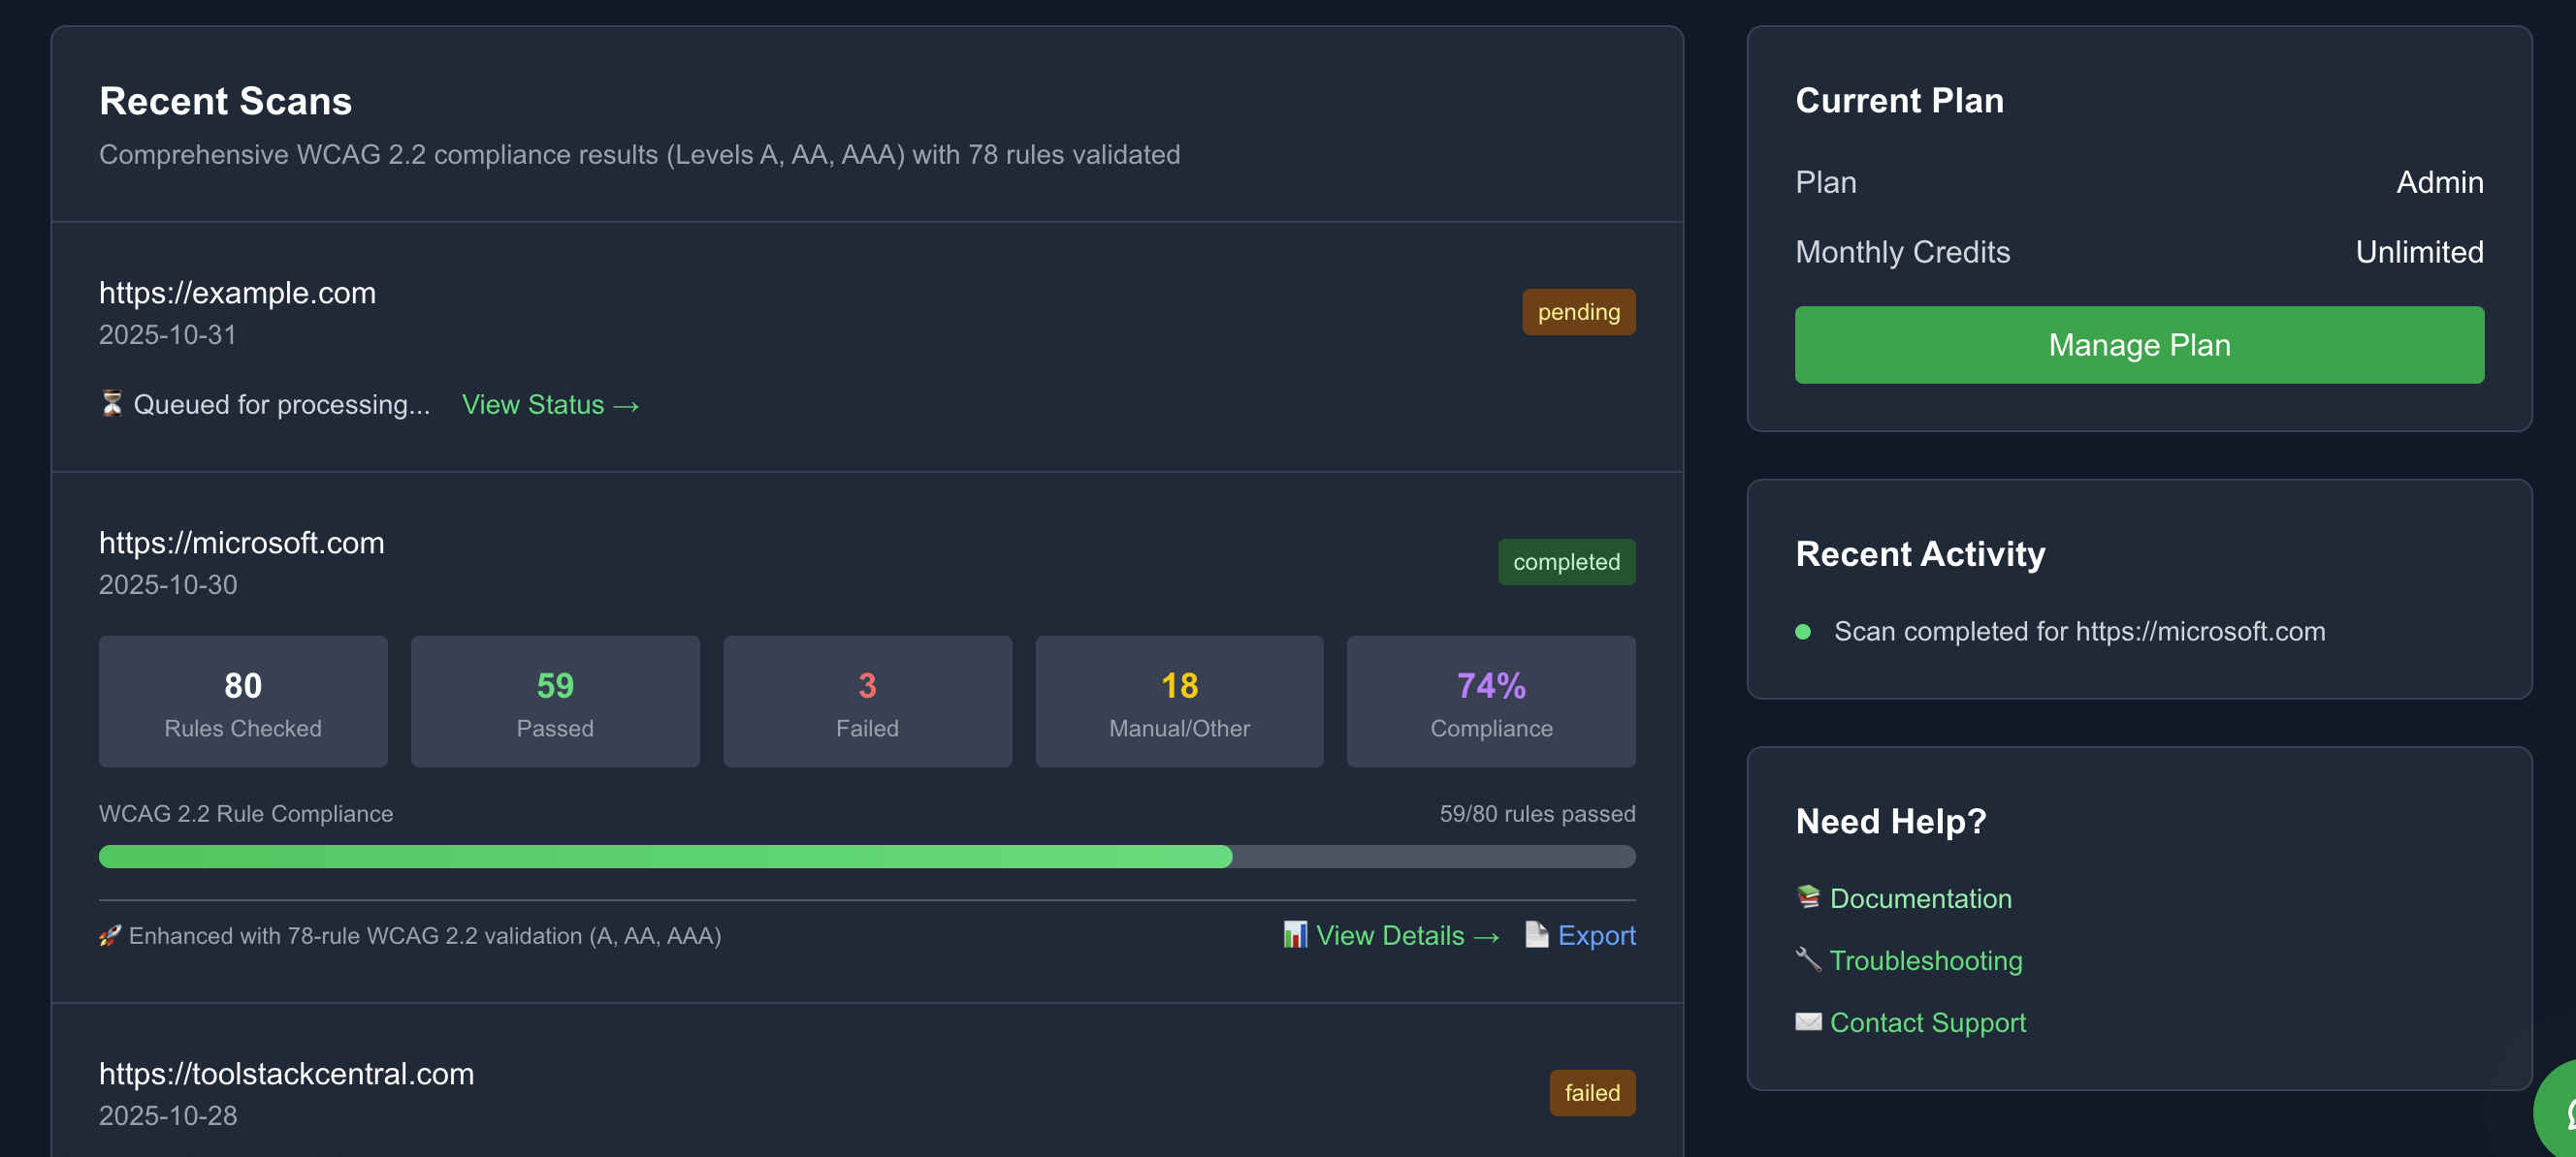Open View Status for example.com scan
The image size is (2576, 1157).
[550, 405]
